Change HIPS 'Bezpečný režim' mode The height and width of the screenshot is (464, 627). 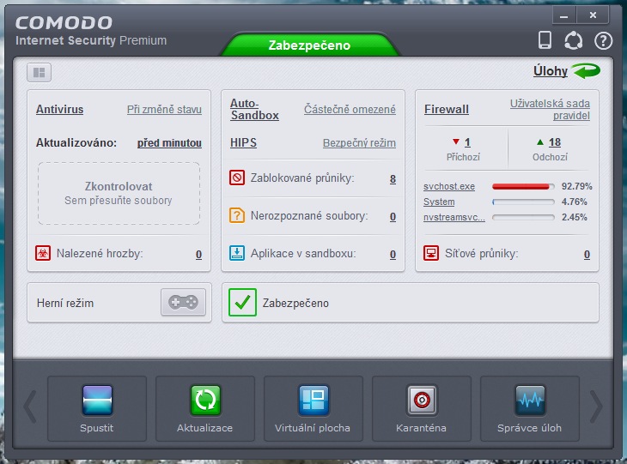tap(359, 143)
